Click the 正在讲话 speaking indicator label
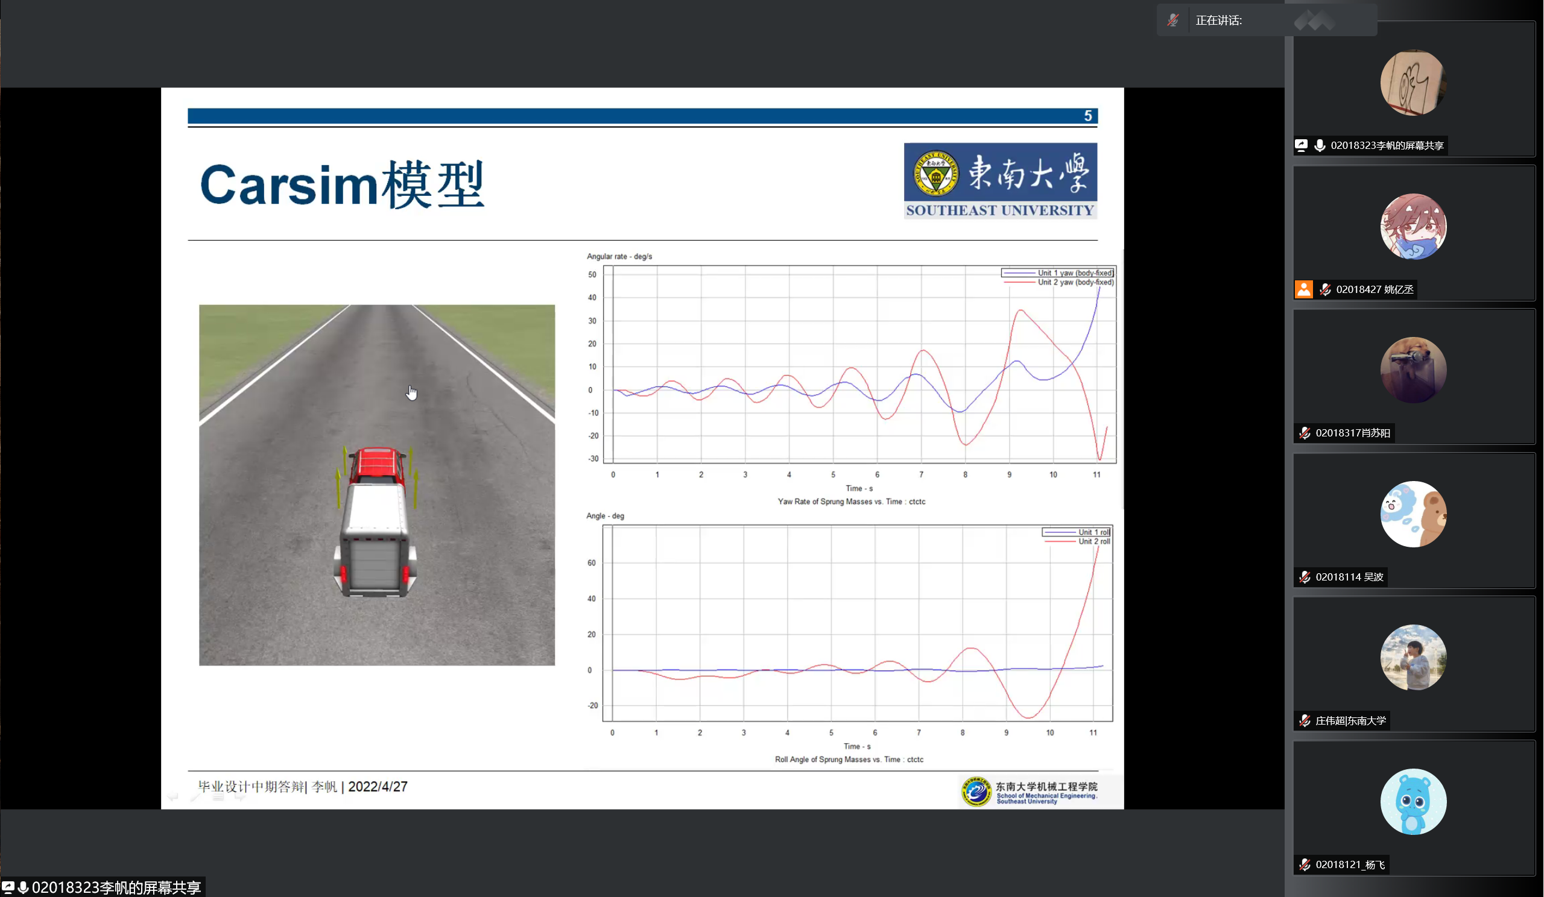Image resolution: width=1544 pixels, height=897 pixels. 1219,20
